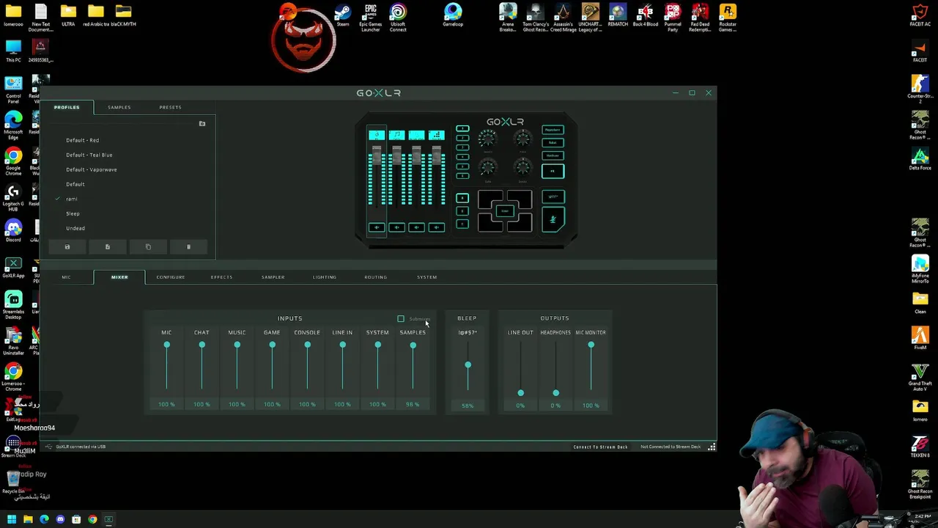The image size is (938, 528).
Task: Toggle the Megaphone effect button
Action: click(x=553, y=130)
